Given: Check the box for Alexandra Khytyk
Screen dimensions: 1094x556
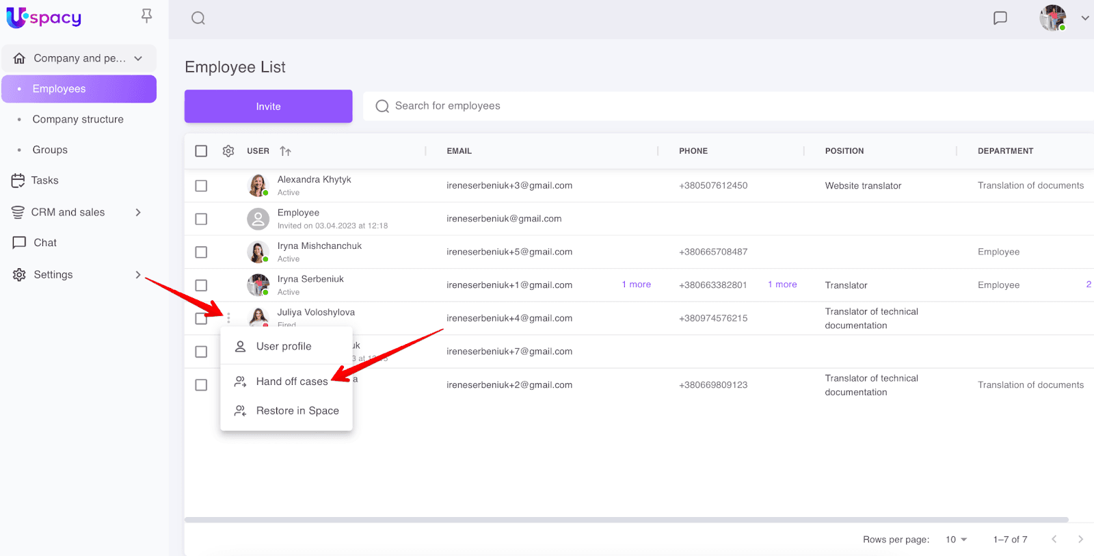Looking at the screenshot, I should pyautogui.click(x=201, y=186).
